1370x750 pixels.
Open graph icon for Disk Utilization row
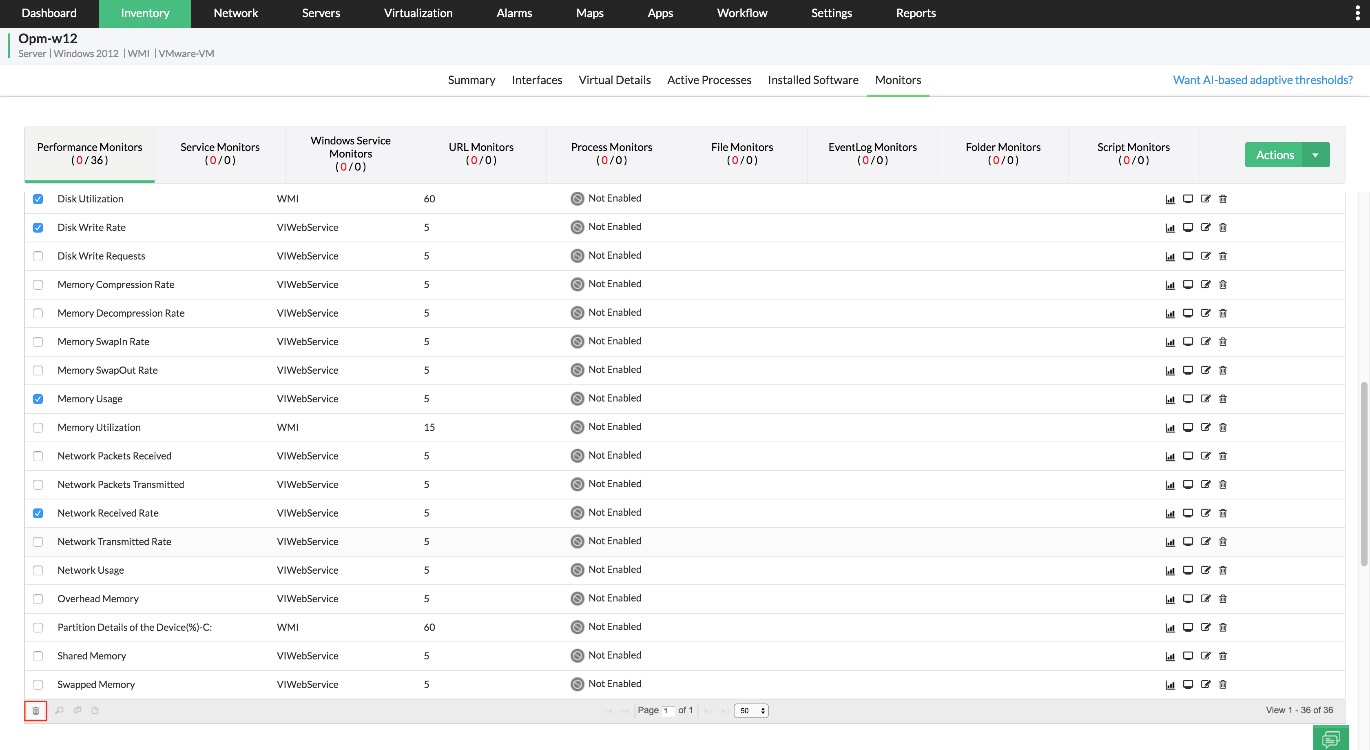click(x=1170, y=199)
